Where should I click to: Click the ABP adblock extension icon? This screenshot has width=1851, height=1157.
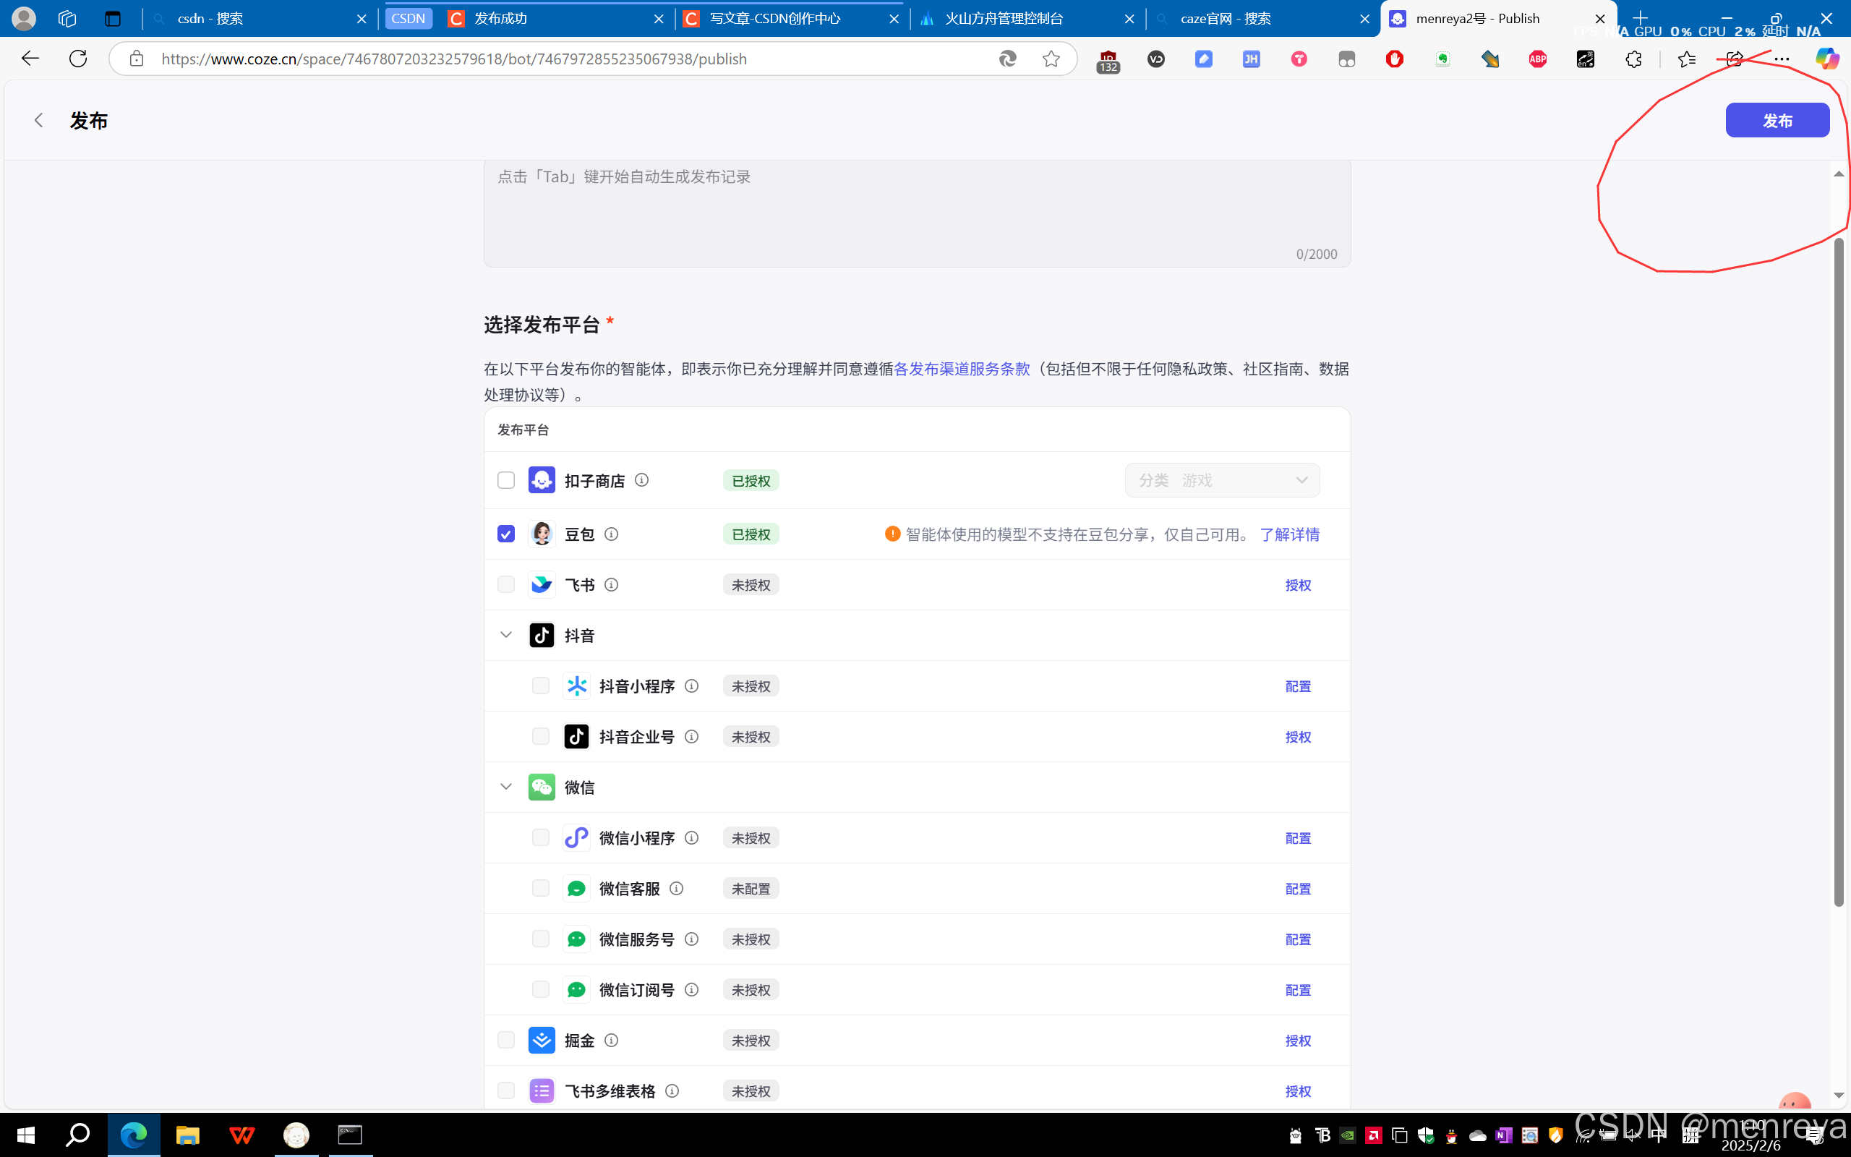pyautogui.click(x=1537, y=59)
